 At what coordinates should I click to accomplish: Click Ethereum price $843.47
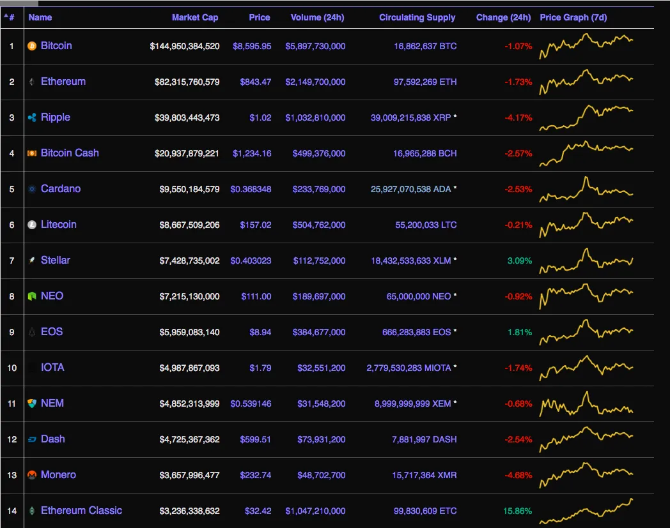click(256, 82)
